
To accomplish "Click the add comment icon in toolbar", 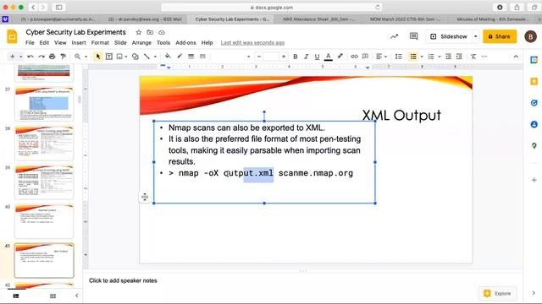I will tap(365, 57).
